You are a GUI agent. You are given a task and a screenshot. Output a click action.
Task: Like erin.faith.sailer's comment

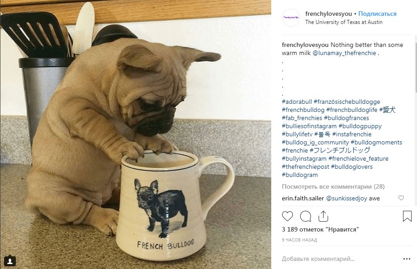[401, 198]
